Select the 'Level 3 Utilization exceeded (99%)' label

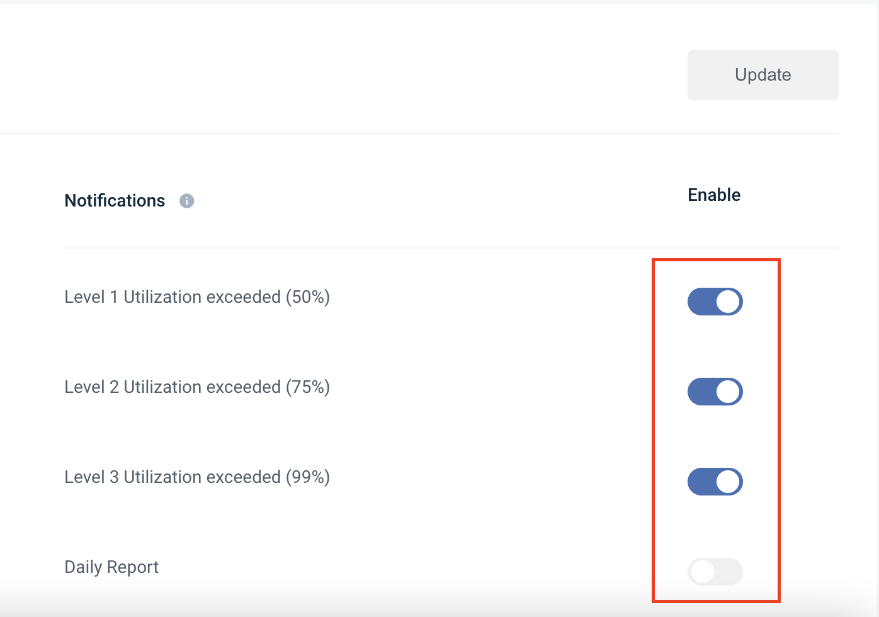pos(197,477)
